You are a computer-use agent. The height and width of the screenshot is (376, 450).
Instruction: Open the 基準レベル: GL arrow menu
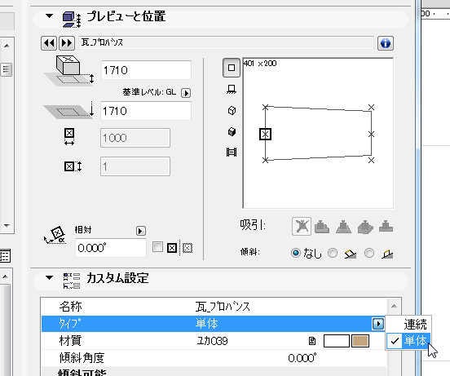[x=186, y=93]
